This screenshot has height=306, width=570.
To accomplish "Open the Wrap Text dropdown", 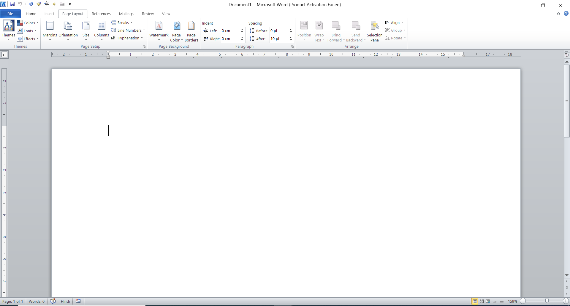I will pyautogui.click(x=319, y=31).
